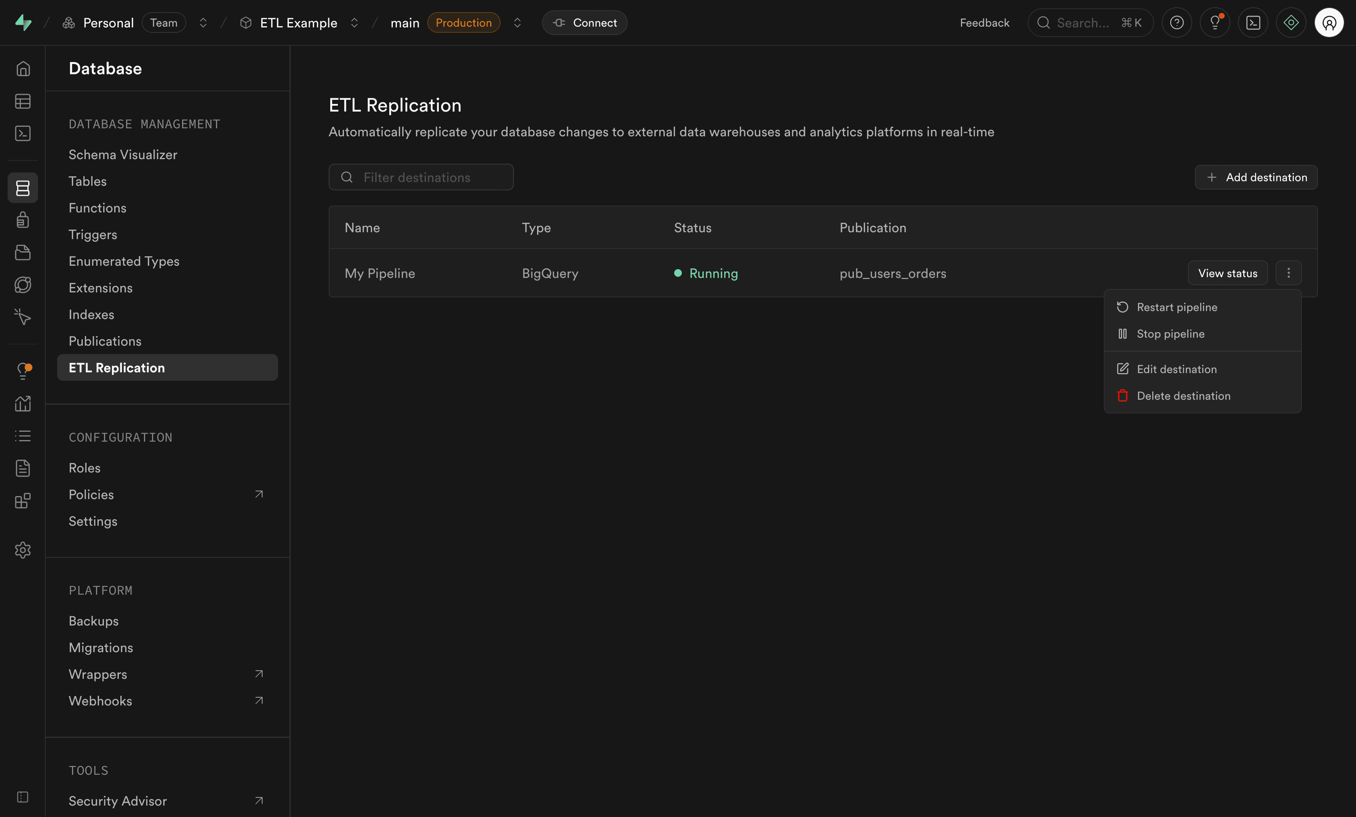Open the notifications bulb in the top bar
1356x817 pixels.
(1215, 22)
